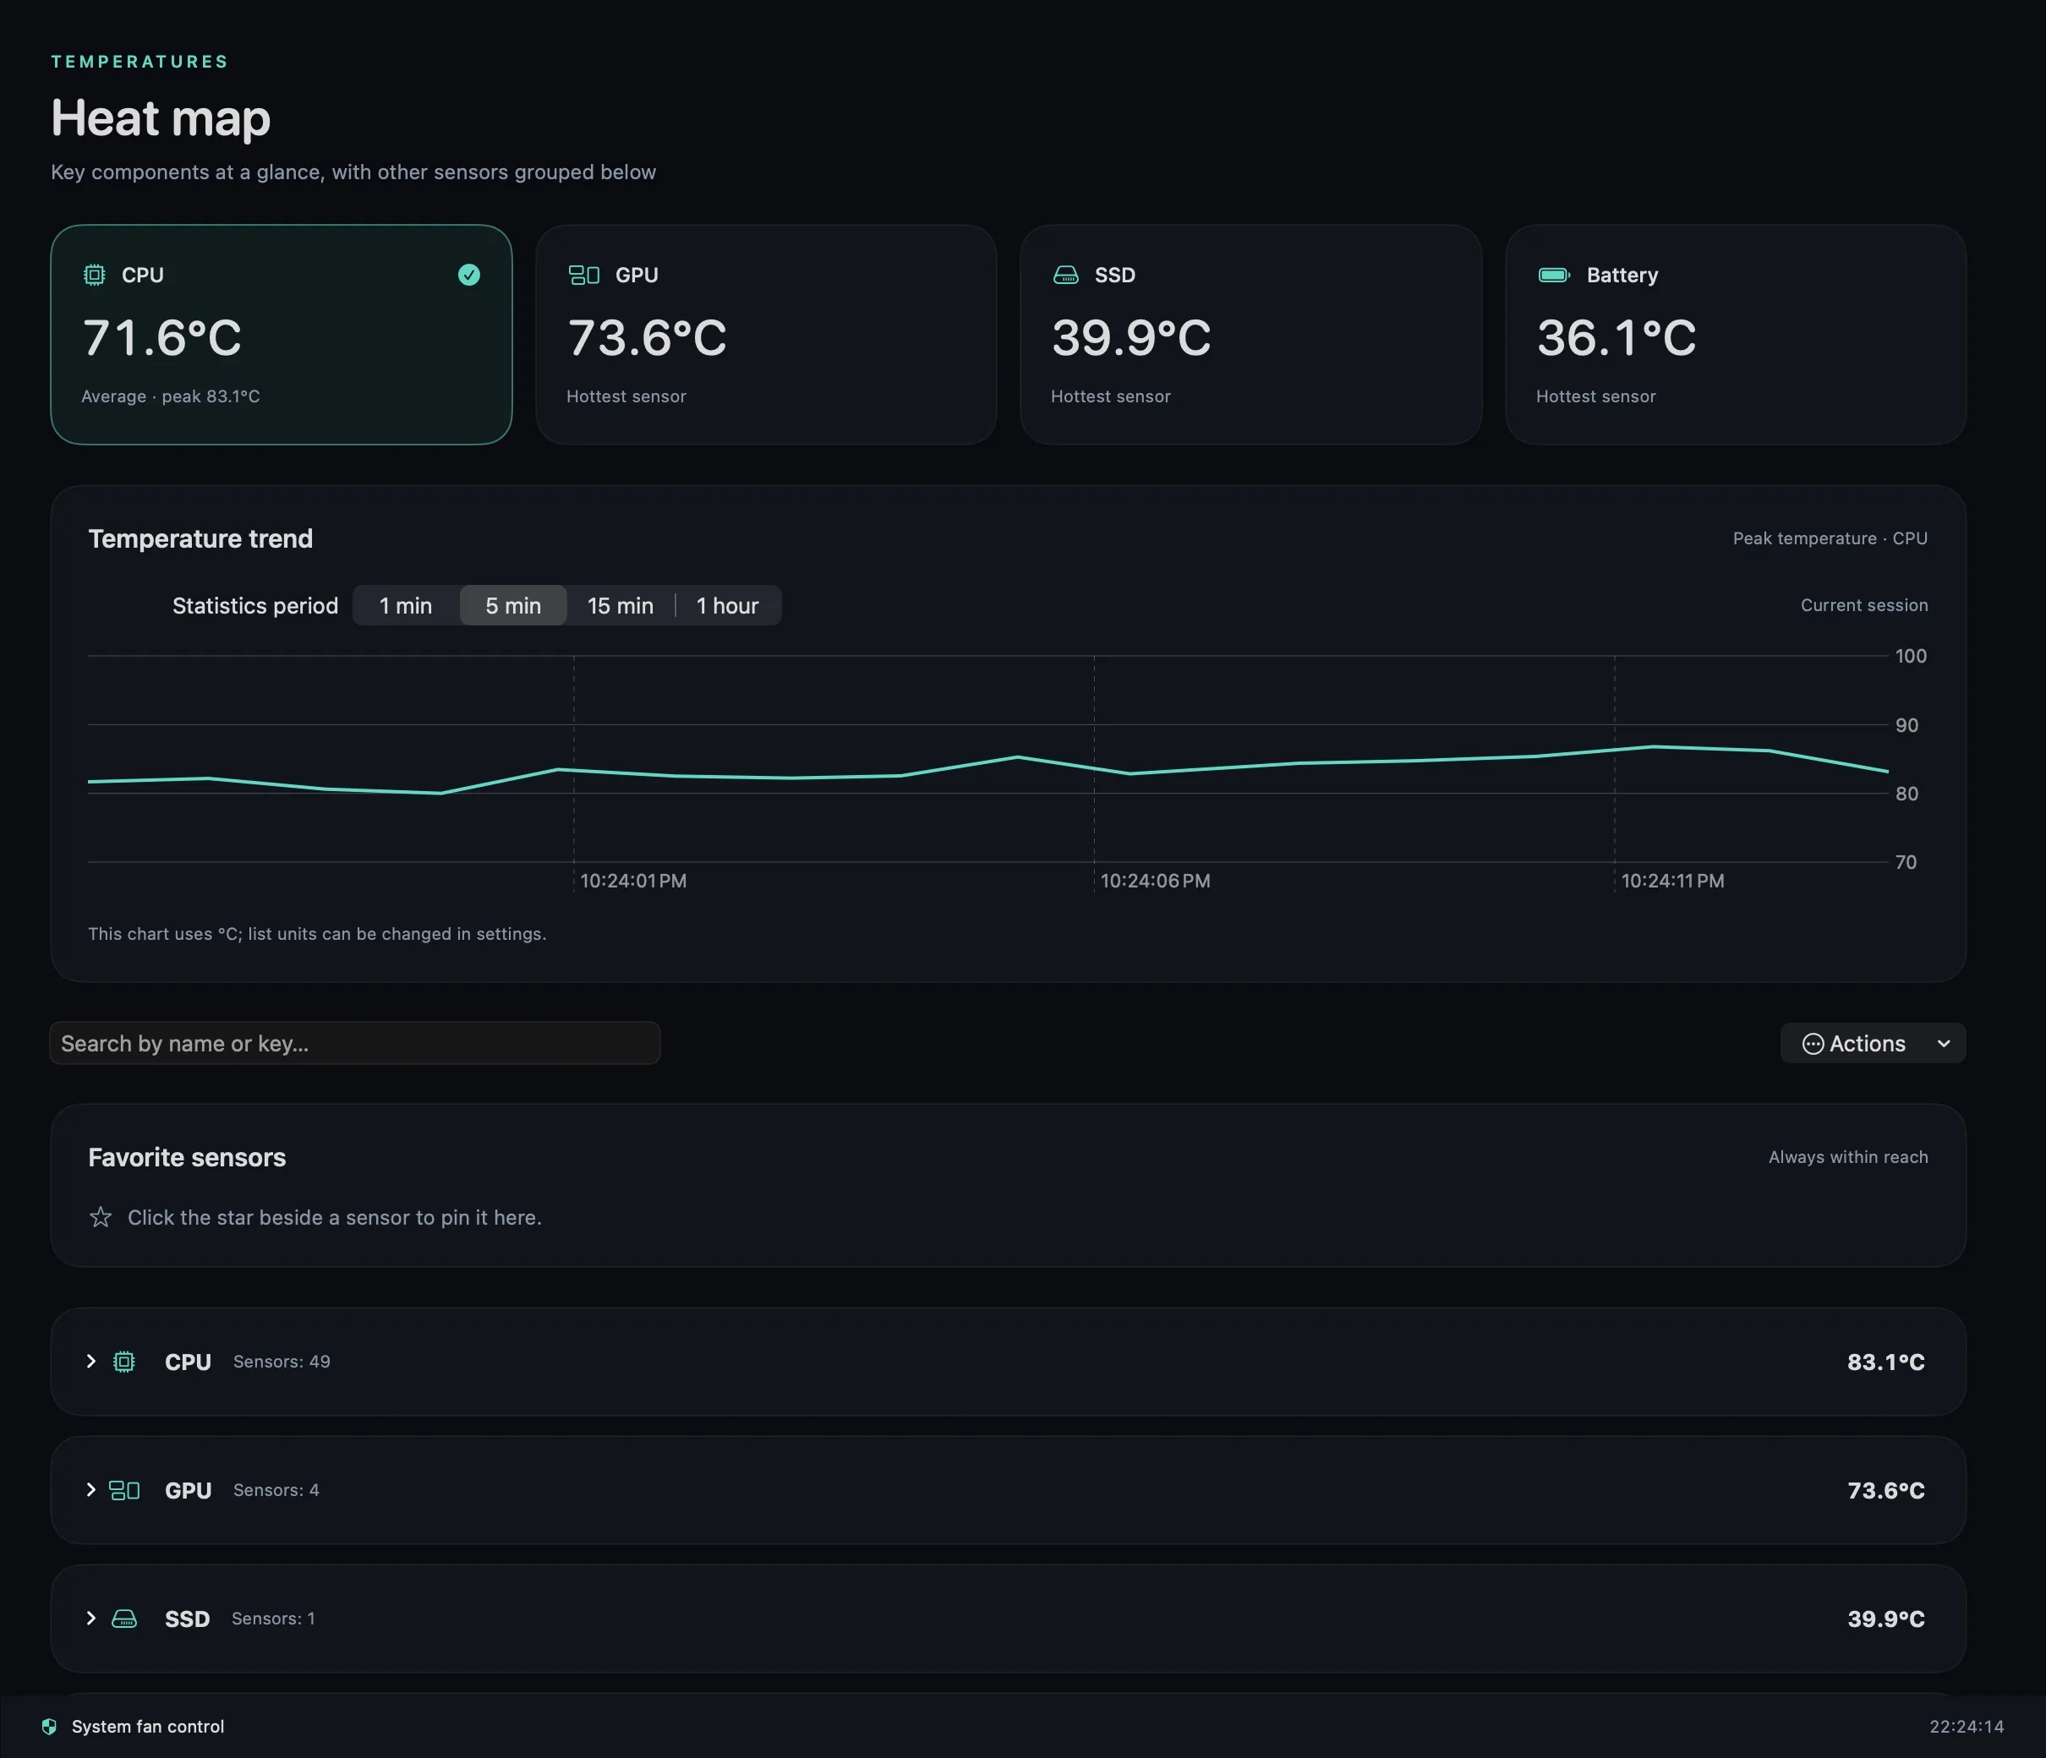The width and height of the screenshot is (2046, 1758).
Task: Click the SSD drive icon in SSD card
Action: tap(1065, 275)
